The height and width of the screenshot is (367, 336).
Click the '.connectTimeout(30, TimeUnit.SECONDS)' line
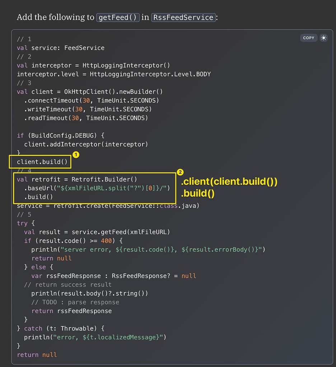point(92,100)
